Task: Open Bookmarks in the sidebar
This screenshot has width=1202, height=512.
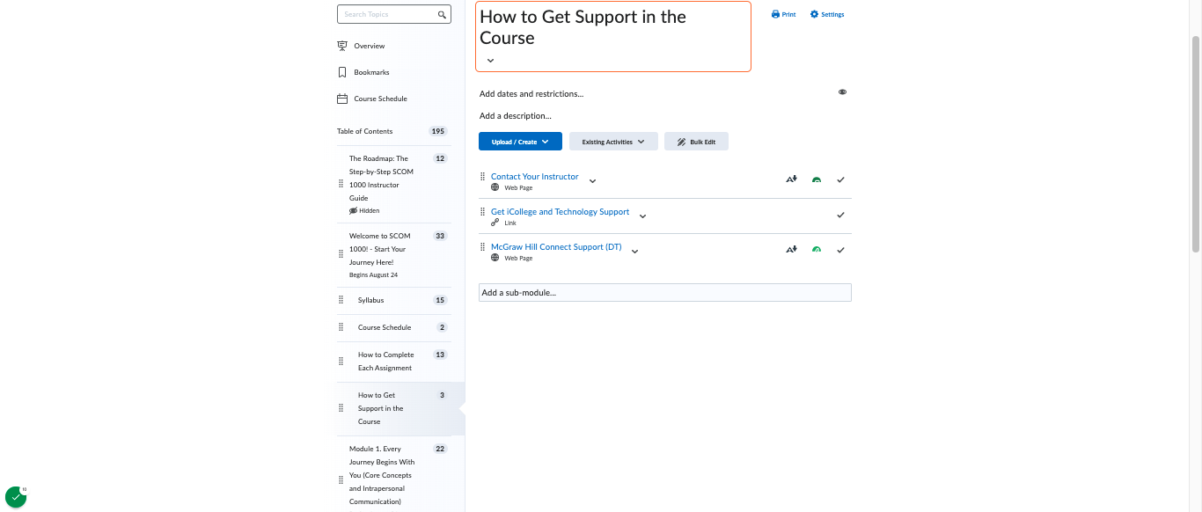Action: click(371, 72)
